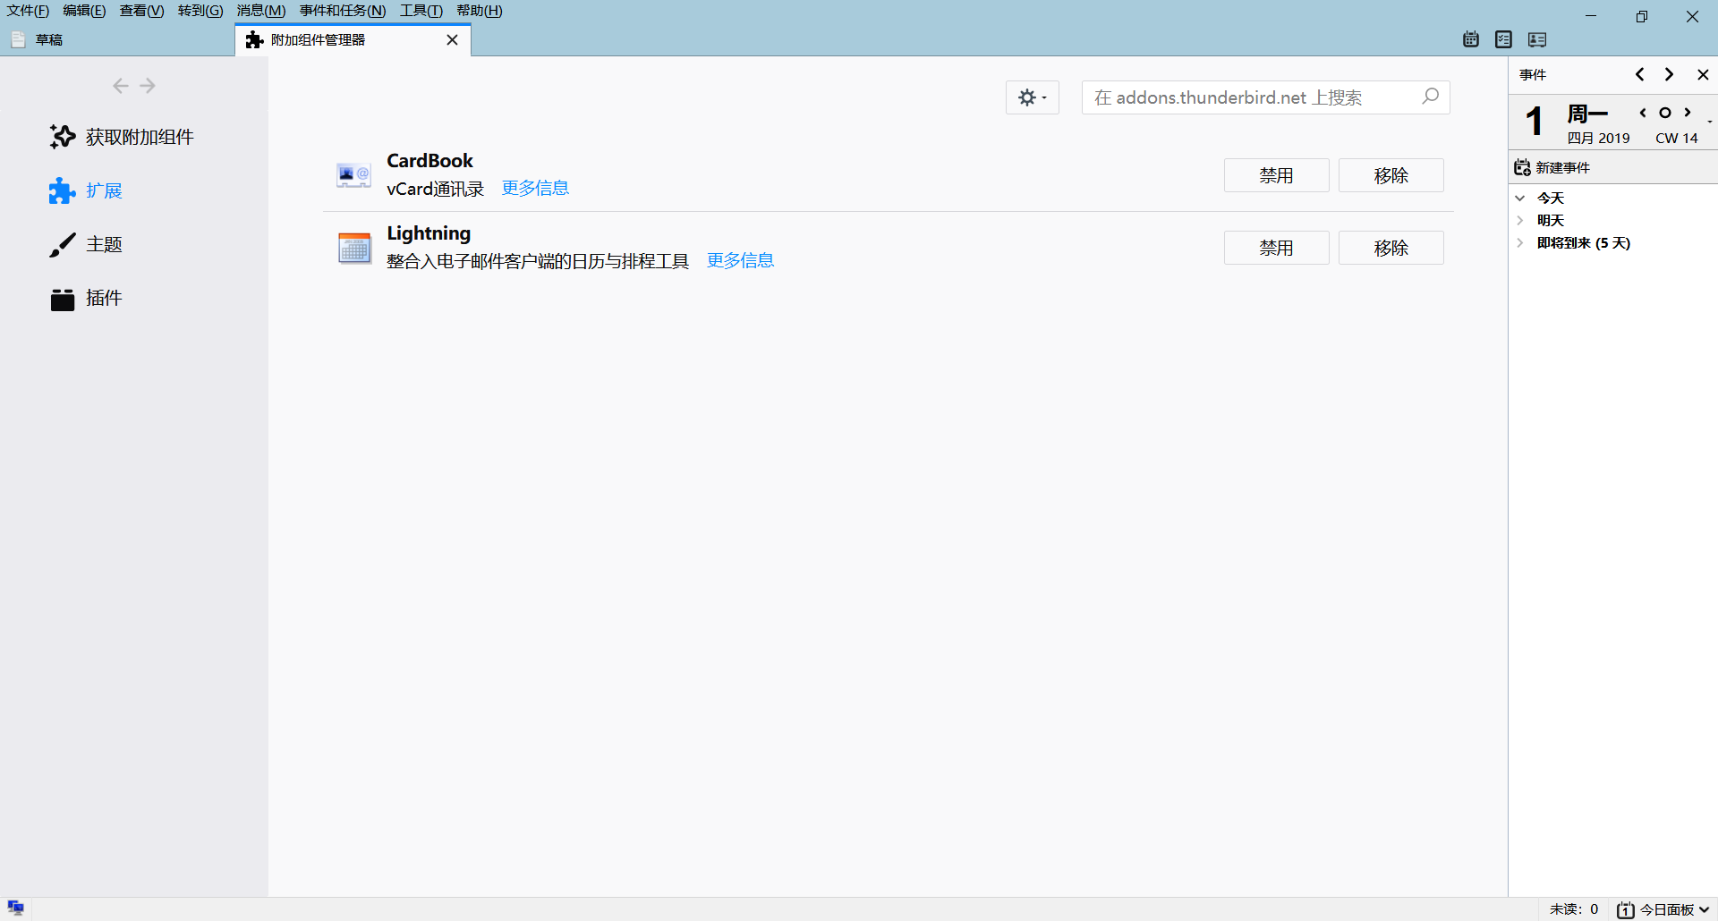Collapse the 今天 section

coord(1519,198)
